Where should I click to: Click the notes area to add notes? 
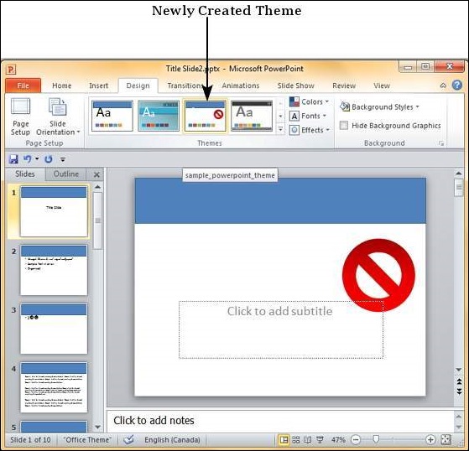pyautogui.click(x=280, y=421)
